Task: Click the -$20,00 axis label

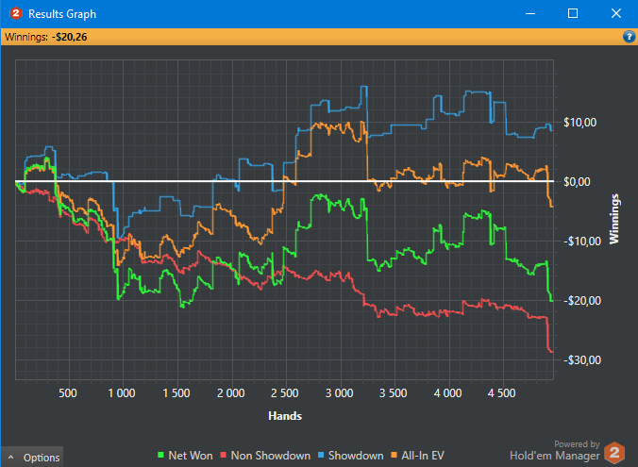Action: tap(582, 301)
